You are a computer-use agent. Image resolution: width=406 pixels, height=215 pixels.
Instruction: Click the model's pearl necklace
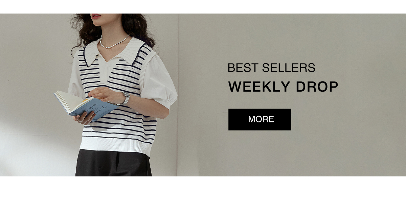[114, 43]
